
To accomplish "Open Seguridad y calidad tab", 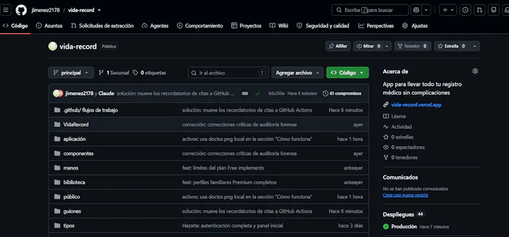I will [x=323, y=25].
